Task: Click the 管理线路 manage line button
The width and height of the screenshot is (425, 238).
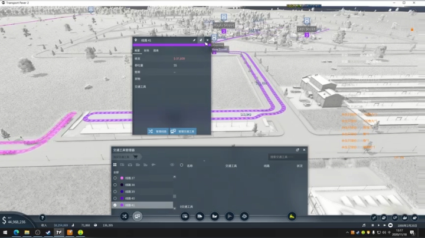Action: click(158, 131)
